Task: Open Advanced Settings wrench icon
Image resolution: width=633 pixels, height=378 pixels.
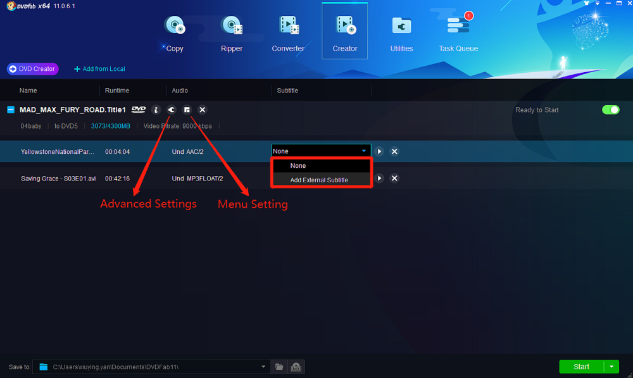Action: (172, 110)
